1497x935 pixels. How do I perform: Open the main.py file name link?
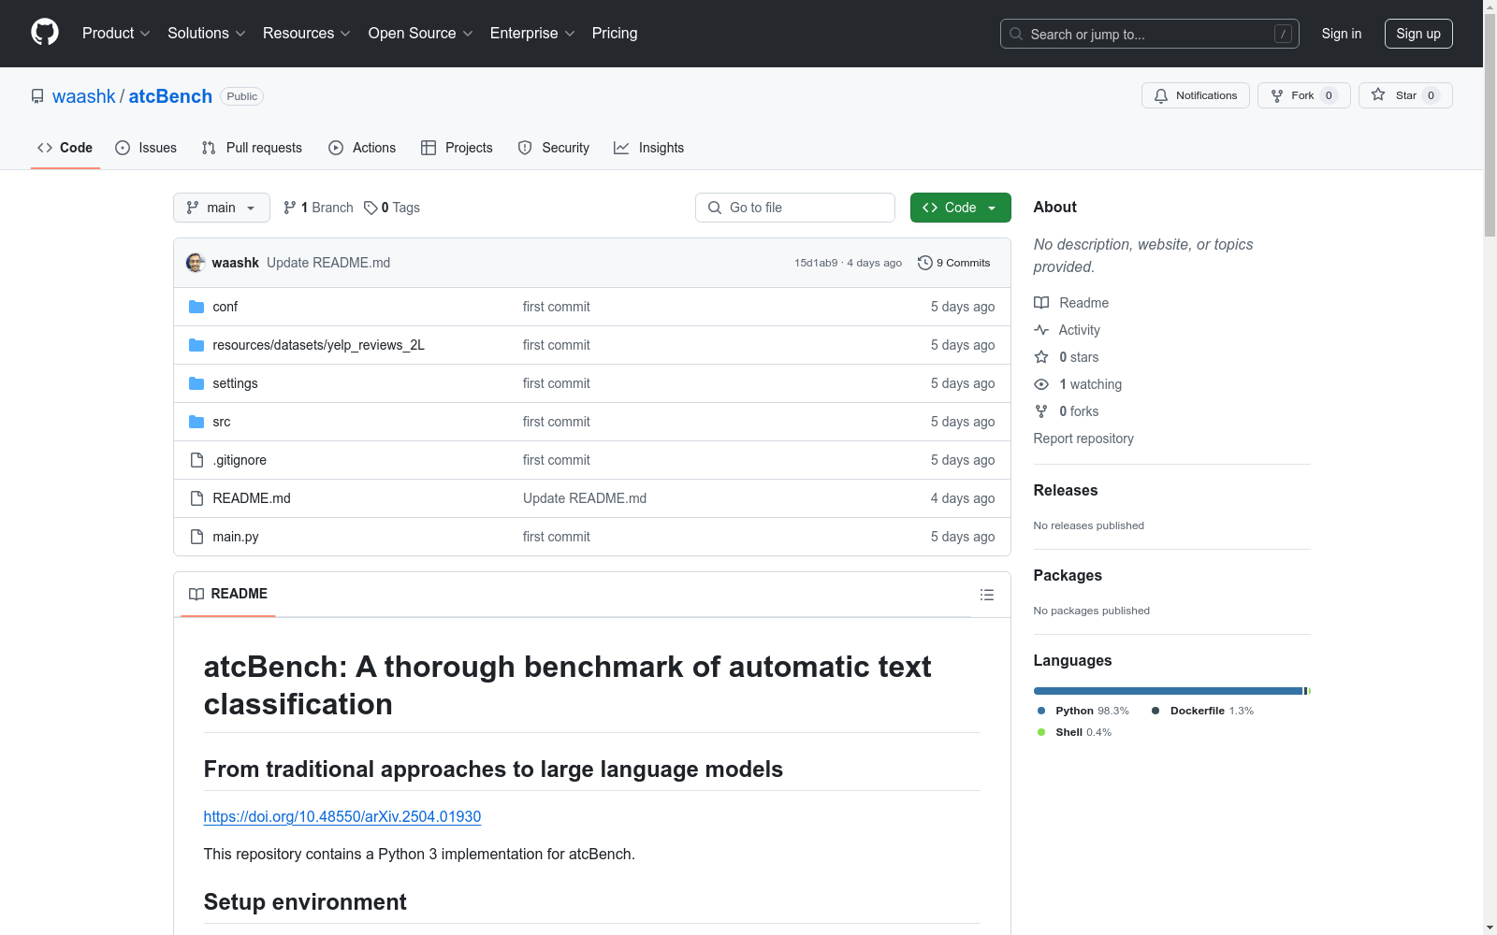236,537
